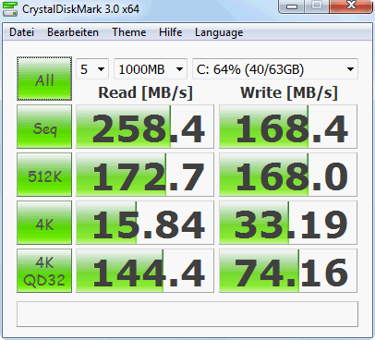
Task: Click the CrystalDiskMark title bar icon
Action: coord(10,9)
